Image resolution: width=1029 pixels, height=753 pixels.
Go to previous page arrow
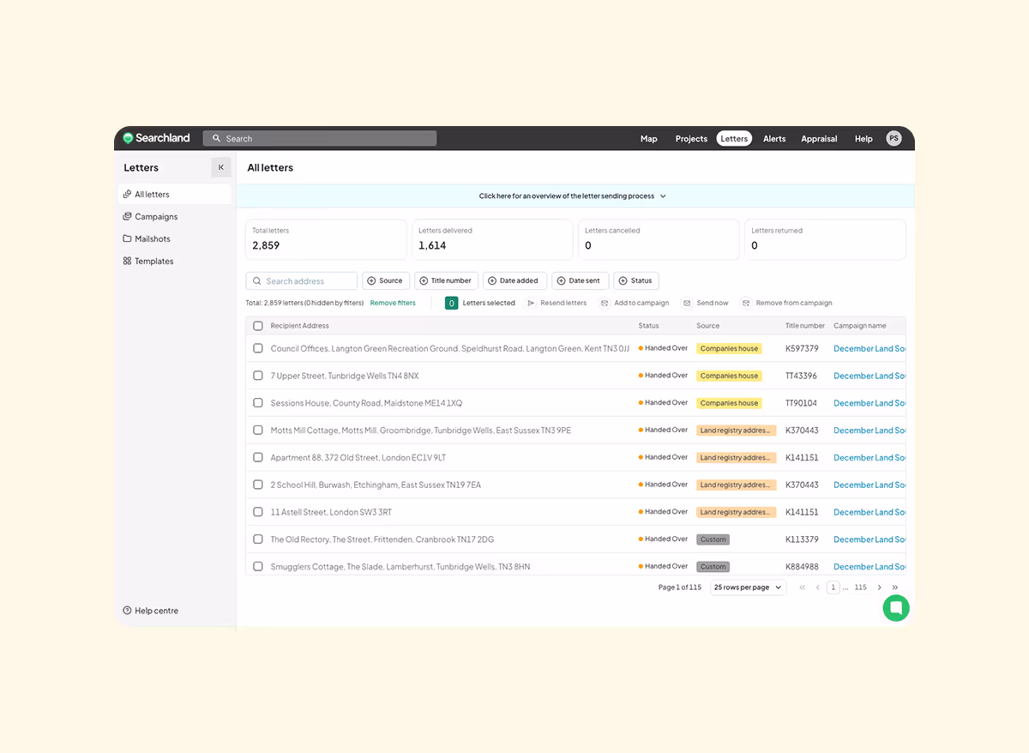[818, 587]
